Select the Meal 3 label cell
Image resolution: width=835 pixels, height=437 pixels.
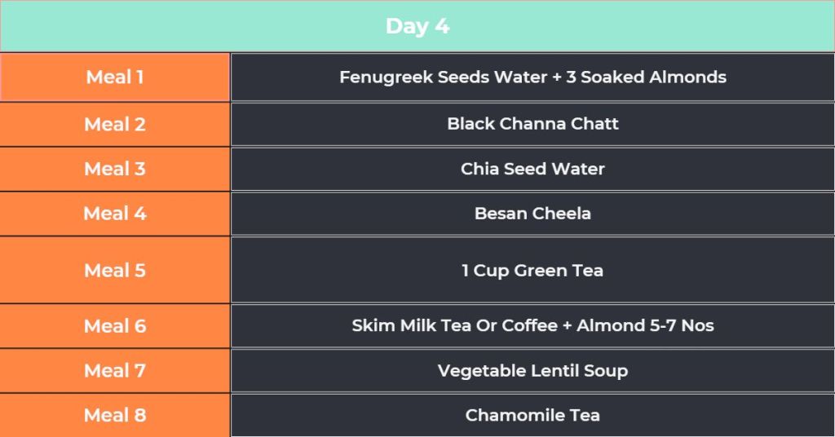coord(115,170)
